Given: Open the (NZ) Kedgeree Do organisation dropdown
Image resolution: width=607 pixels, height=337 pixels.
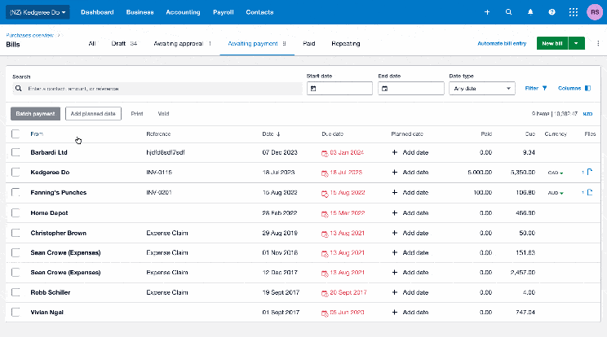Looking at the screenshot, I should point(38,12).
